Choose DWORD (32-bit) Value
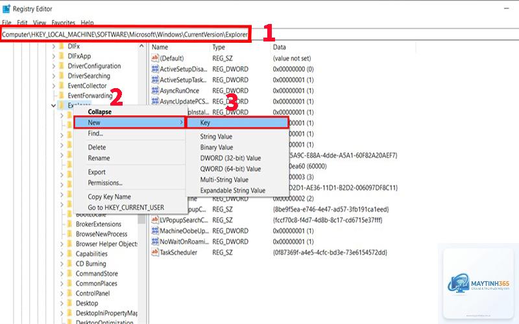Image resolution: width=519 pixels, height=324 pixels. click(237, 158)
